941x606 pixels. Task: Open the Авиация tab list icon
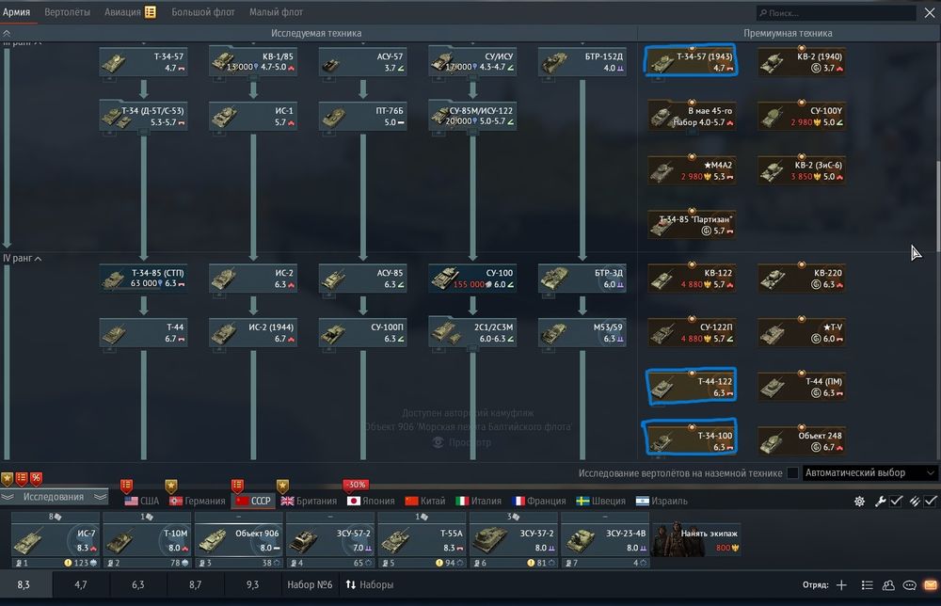coord(150,12)
